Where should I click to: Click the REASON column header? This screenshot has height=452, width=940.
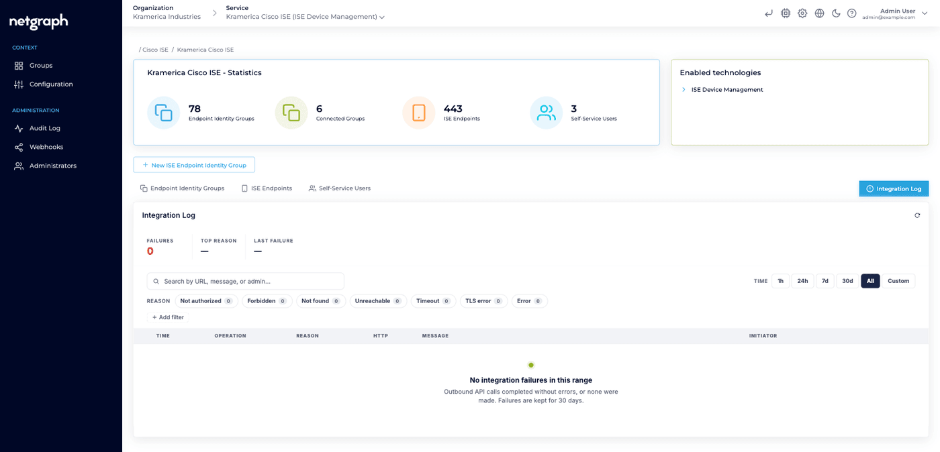coord(308,336)
